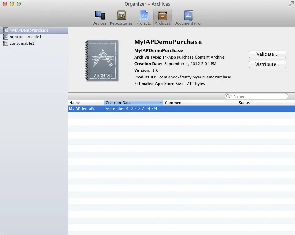Click the large Archive notebook icon
This screenshot has width=295, height=235.
tap(102, 61)
